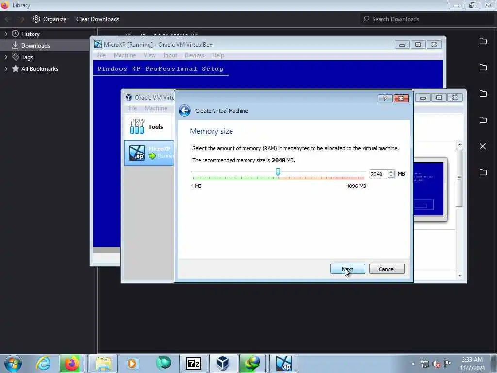497x373 pixels.
Task: Click the muted volume tray icon
Action: point(436,364)
